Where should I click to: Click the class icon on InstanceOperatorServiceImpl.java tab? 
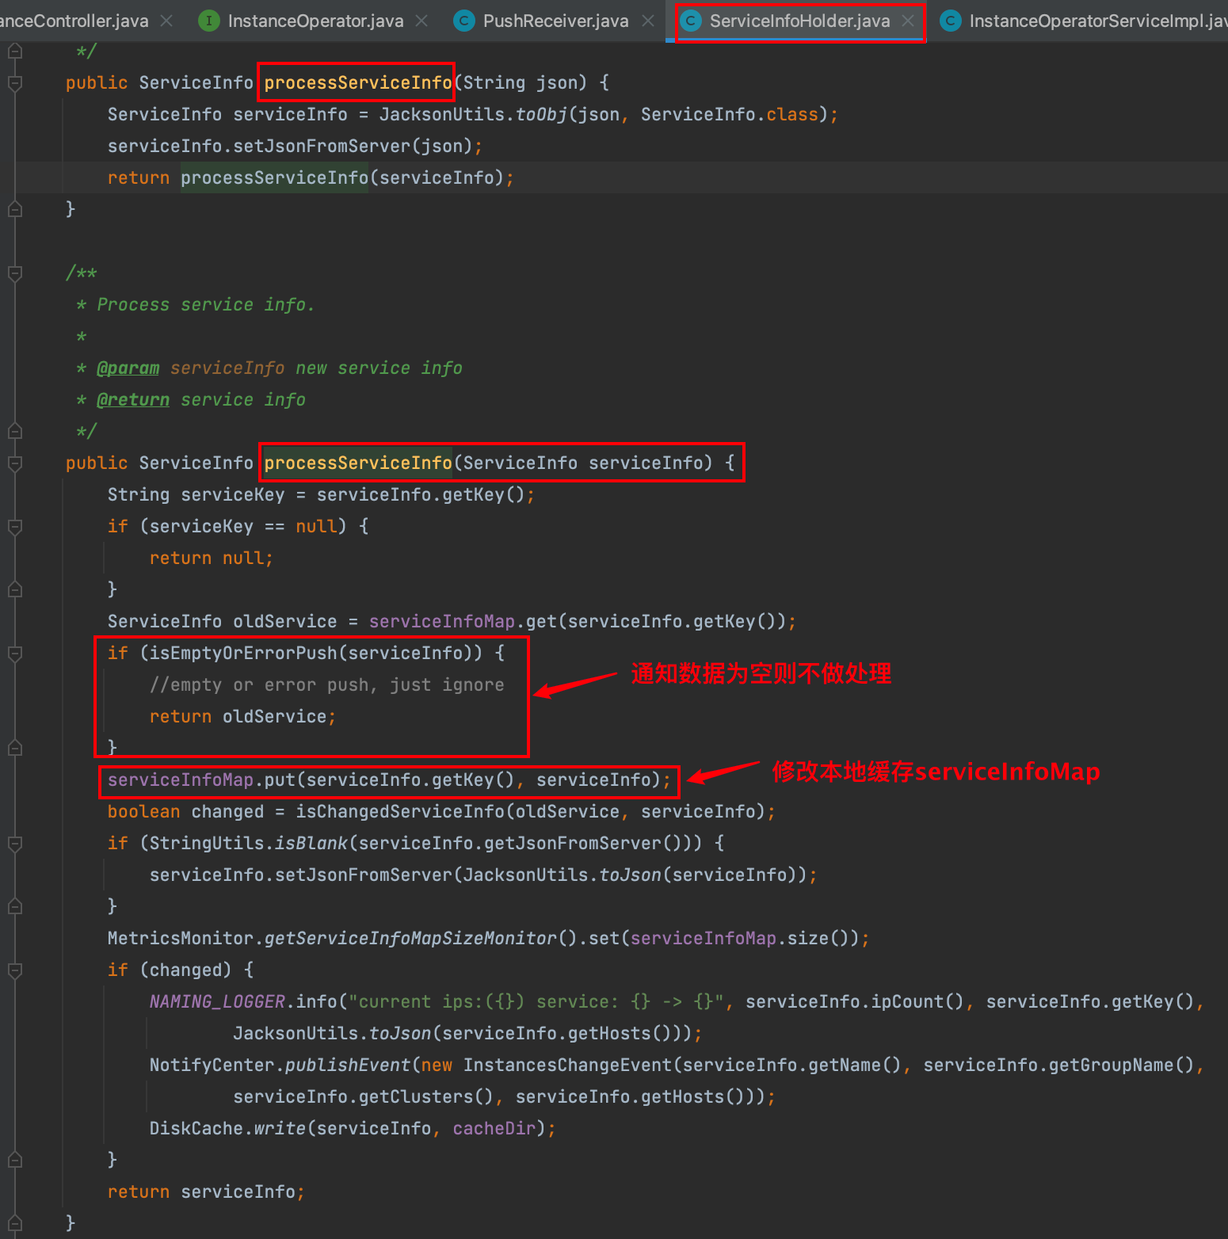[950, 21]
